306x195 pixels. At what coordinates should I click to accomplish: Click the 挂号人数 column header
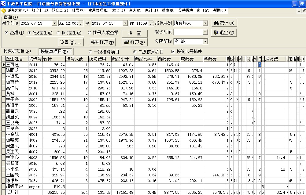pos(77,59)
